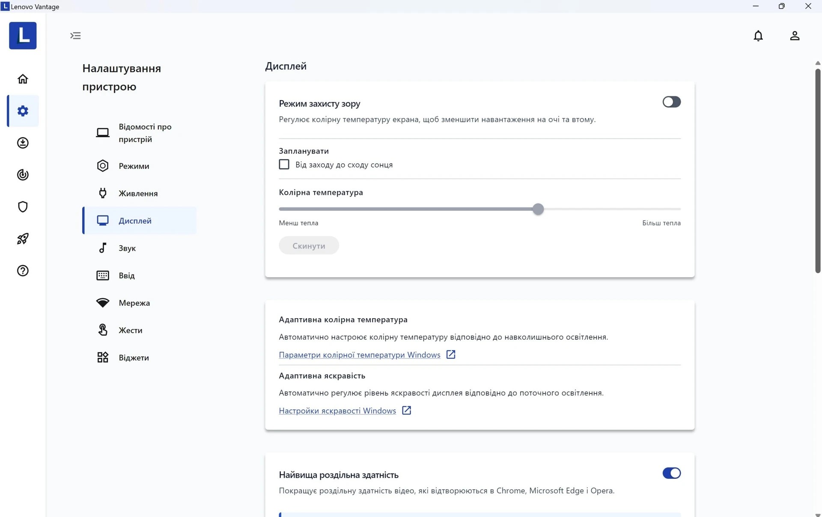Open the user account profile icon

coord(795,36)
